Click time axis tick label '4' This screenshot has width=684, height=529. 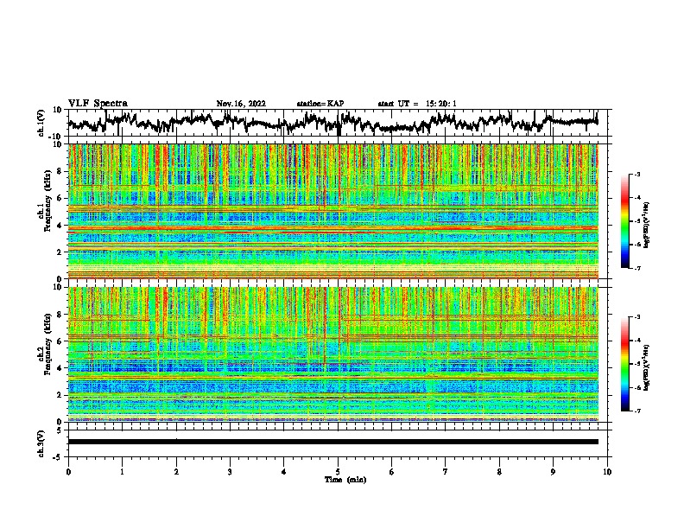point(284,472)
